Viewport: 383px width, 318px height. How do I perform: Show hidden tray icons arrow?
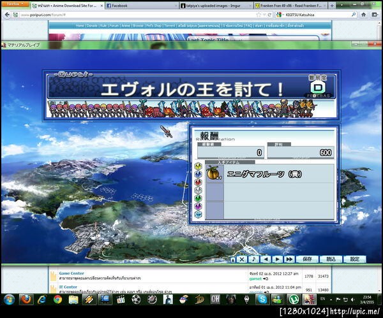point(331,300)
